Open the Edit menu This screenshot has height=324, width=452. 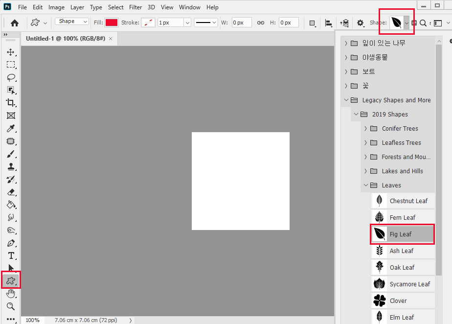point(38,7)
